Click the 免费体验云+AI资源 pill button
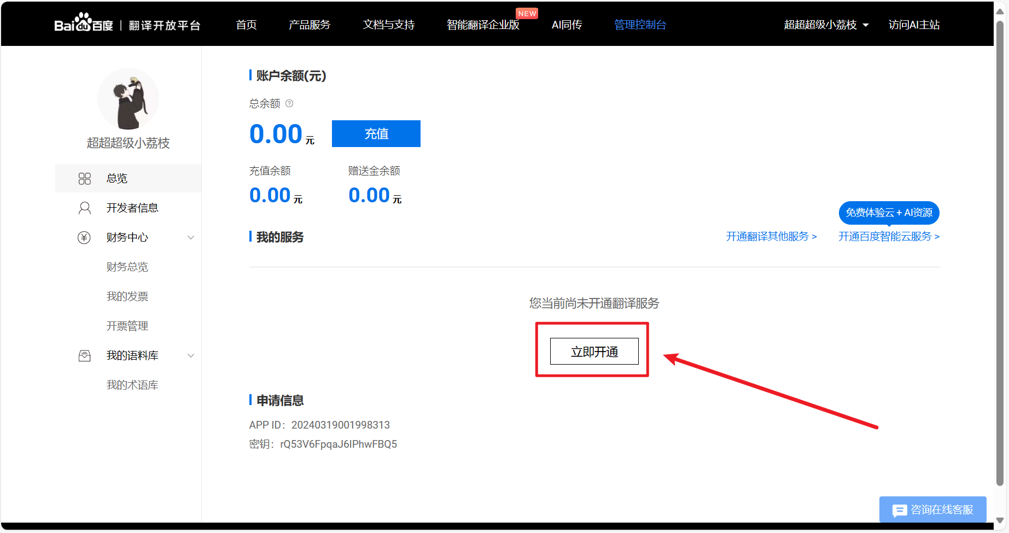1009x533 pixels. click(x=889, y=213)
